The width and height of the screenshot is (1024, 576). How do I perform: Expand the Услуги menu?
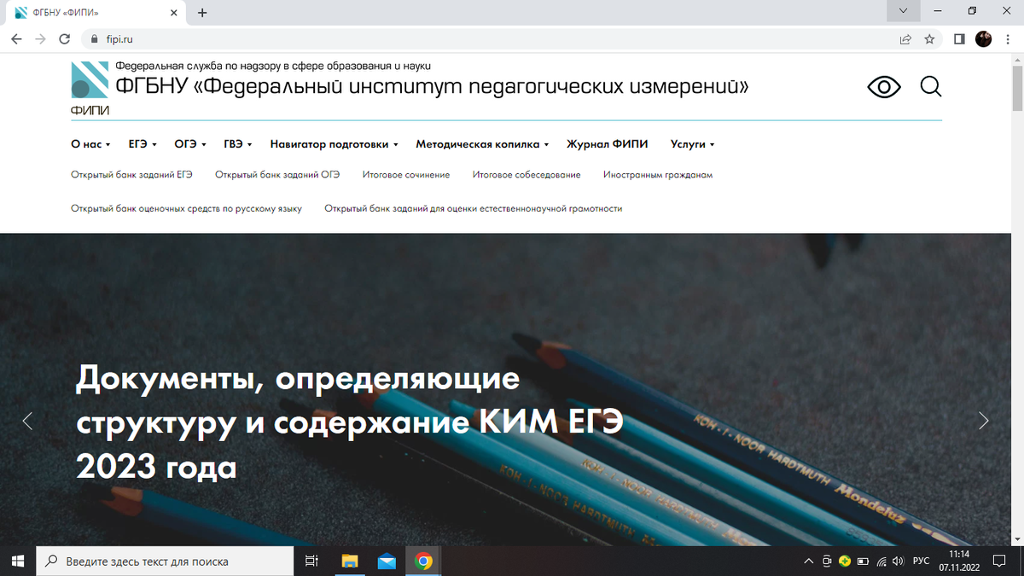[x=692, y=144]
